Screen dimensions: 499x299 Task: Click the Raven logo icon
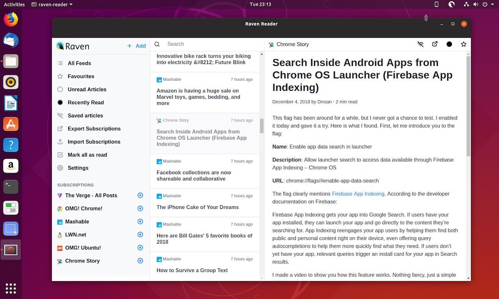(60, 46)
